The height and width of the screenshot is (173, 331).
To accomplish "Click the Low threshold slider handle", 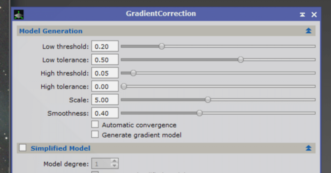I will click(162, 46).
